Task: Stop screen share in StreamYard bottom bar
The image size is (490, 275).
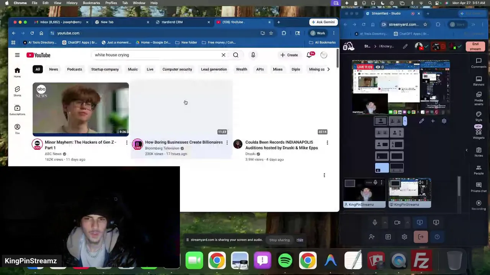Action: (420, 223)
